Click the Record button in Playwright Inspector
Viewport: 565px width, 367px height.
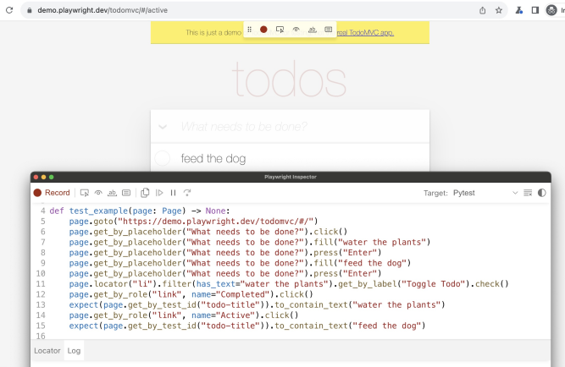tap(52, 193)
